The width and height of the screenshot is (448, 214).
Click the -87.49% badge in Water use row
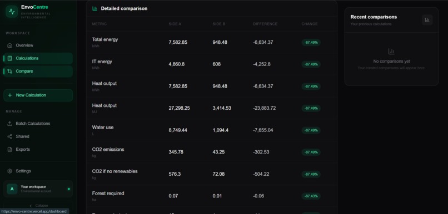[311, 130]
